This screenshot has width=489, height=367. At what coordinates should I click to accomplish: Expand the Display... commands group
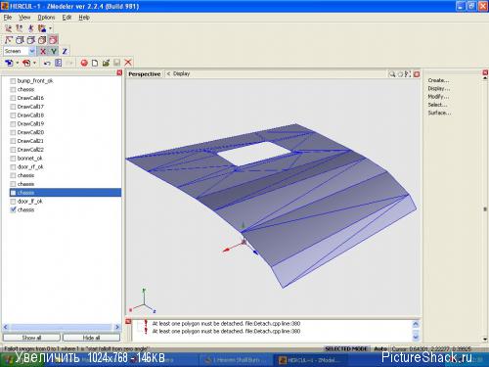[439, 88]
